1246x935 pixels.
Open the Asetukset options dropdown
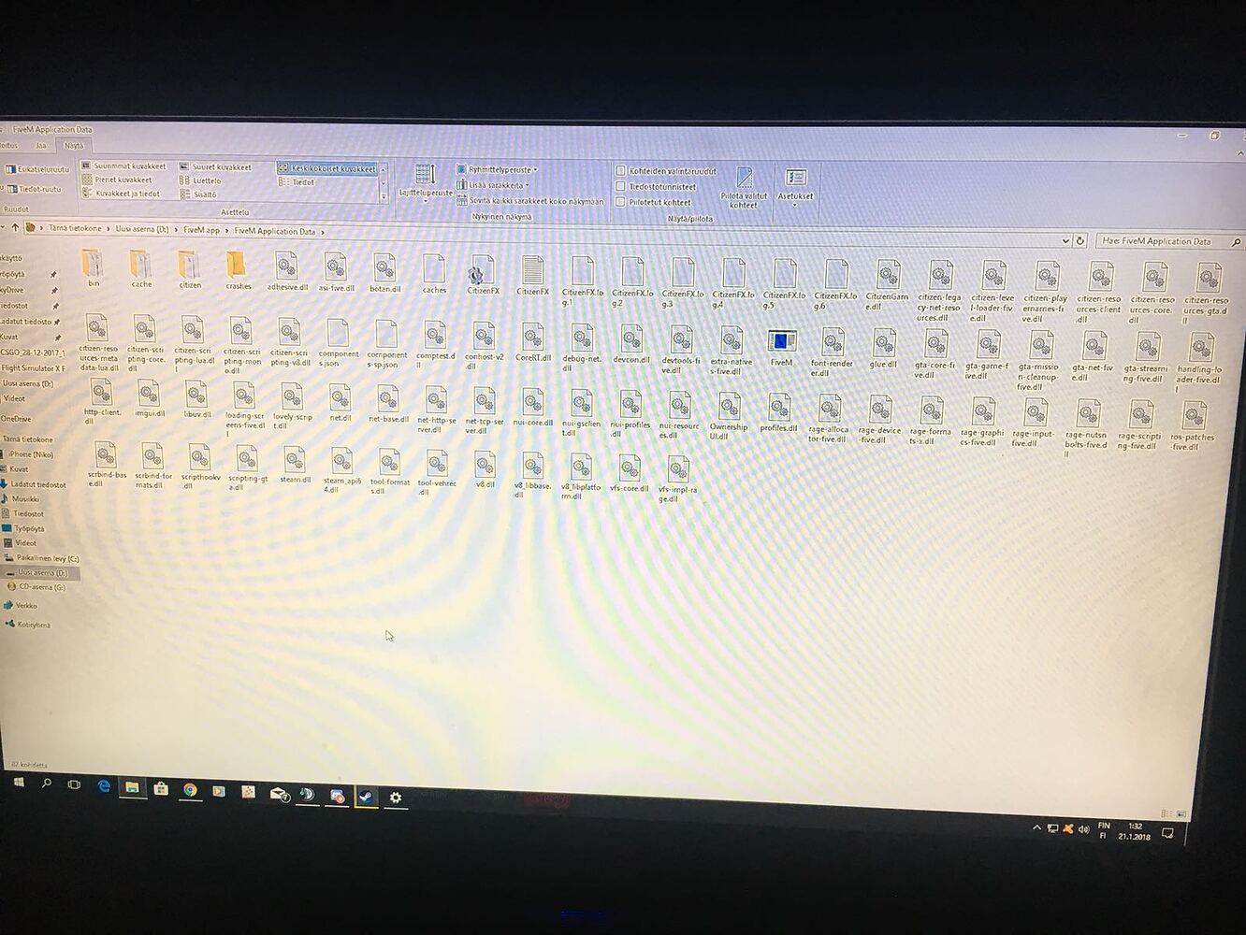(795, 185)
